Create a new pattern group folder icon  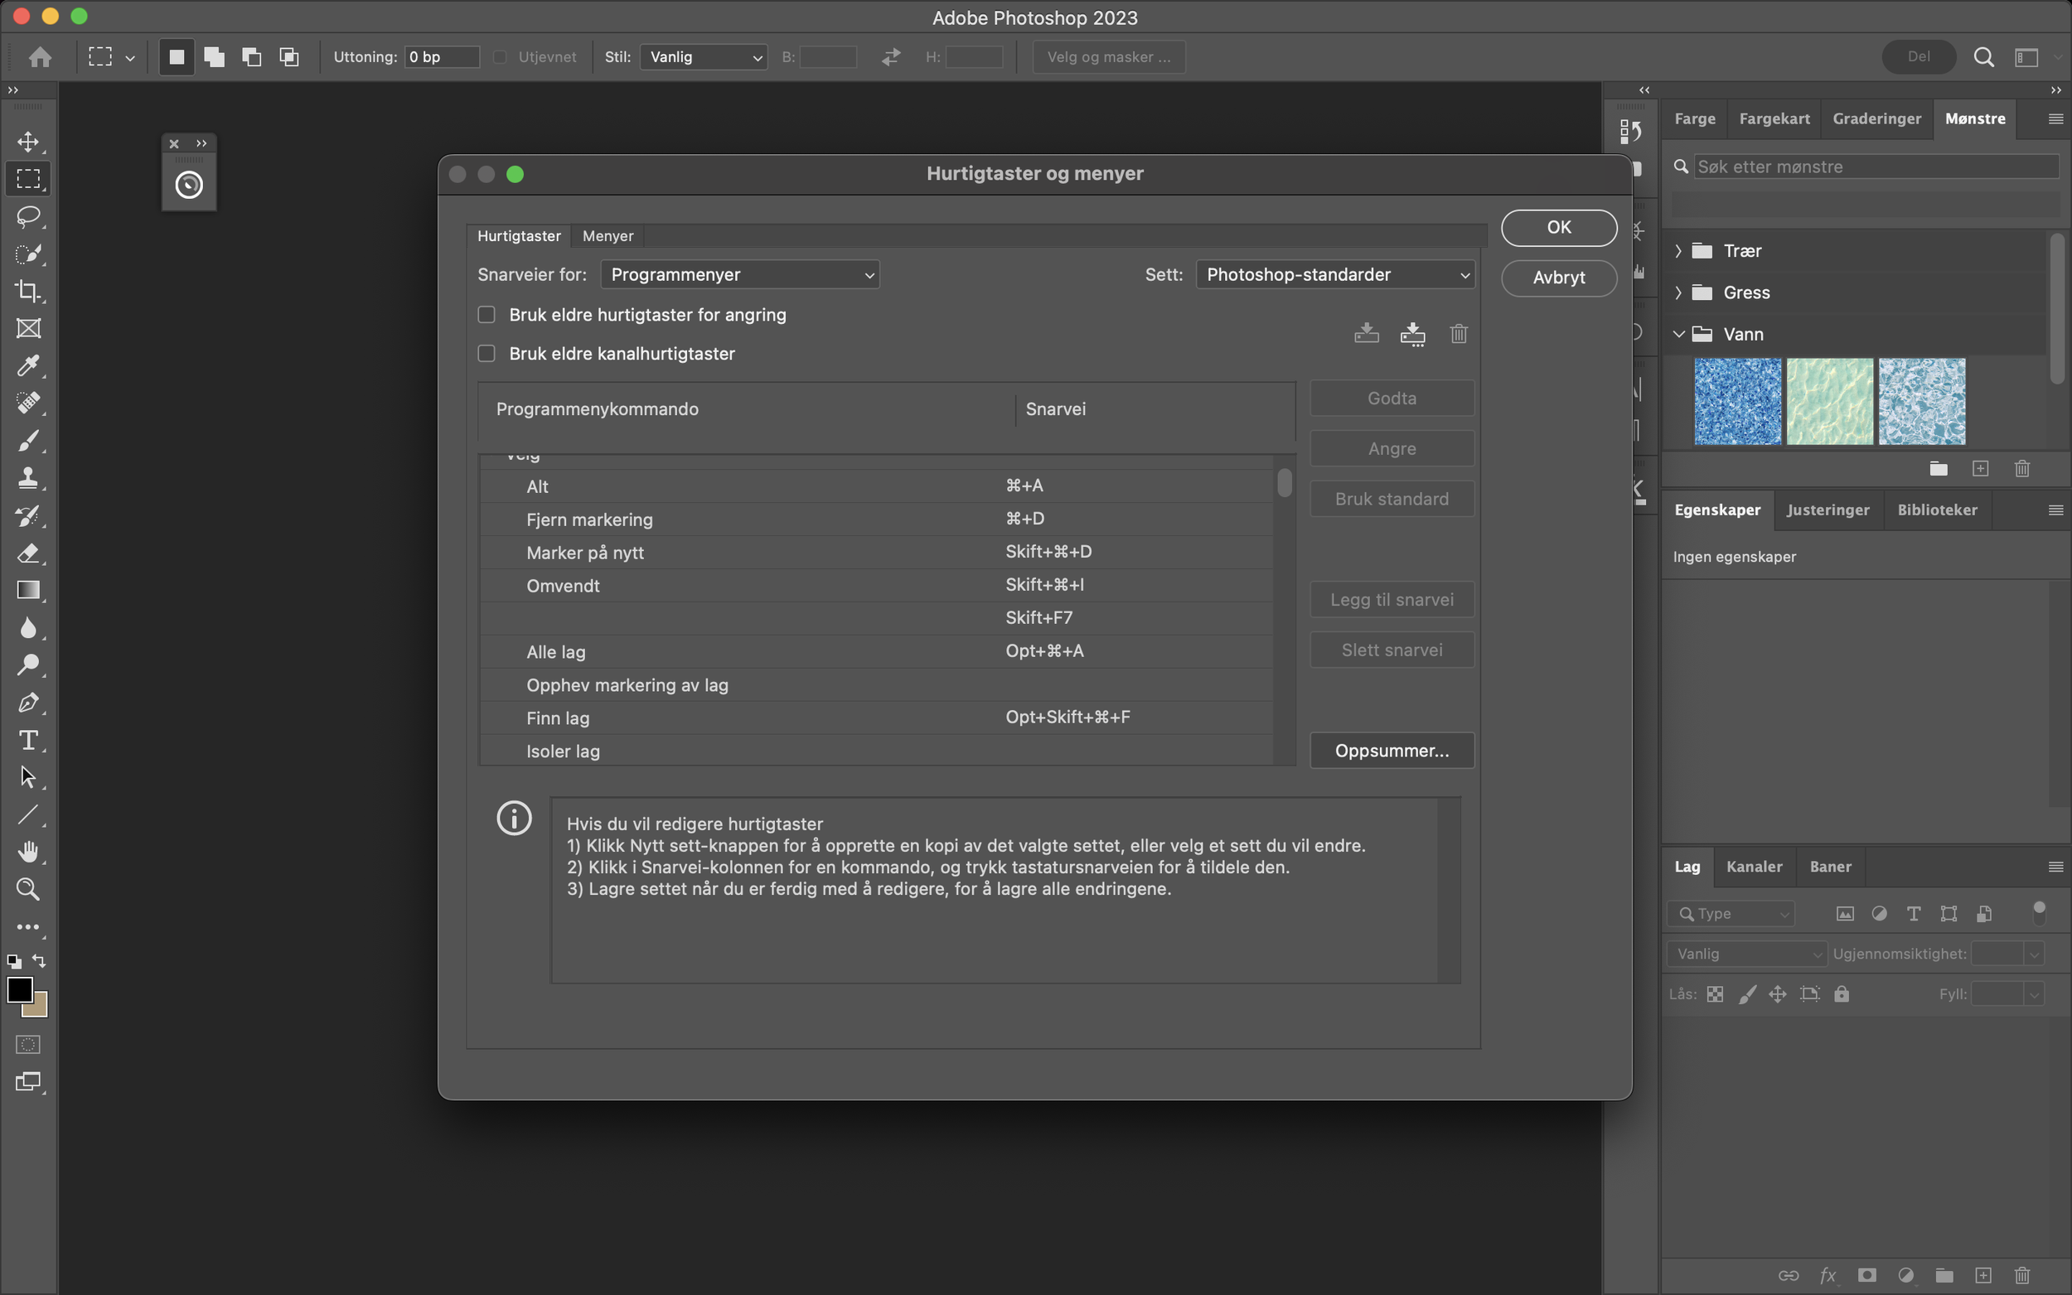[x=1939, y=468]
